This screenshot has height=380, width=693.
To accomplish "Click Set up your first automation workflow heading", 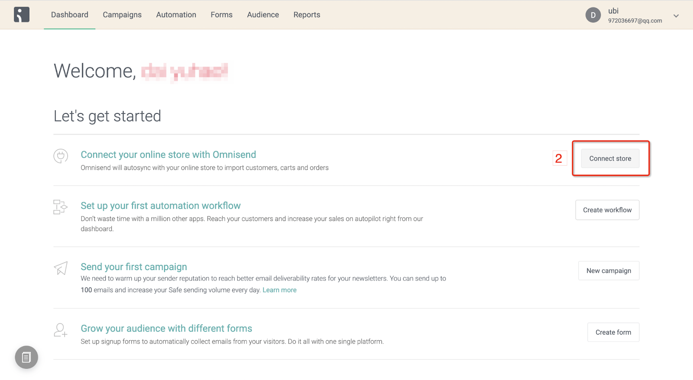I will coord(161,206).
